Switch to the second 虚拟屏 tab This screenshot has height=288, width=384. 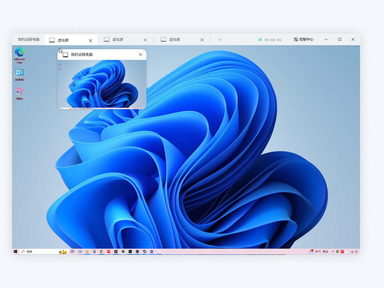click(126, 40)
